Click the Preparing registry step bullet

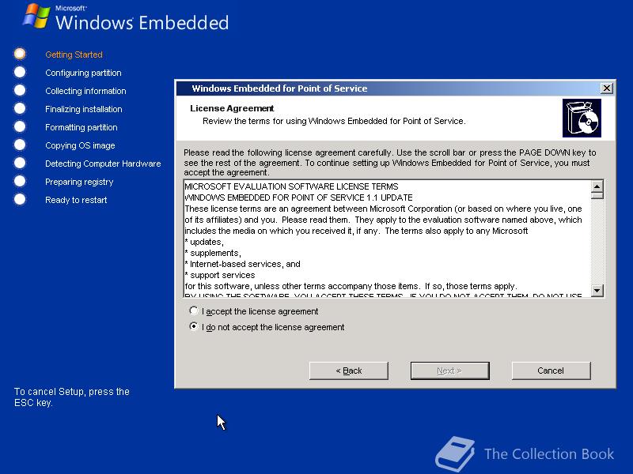tap(20, 182)
